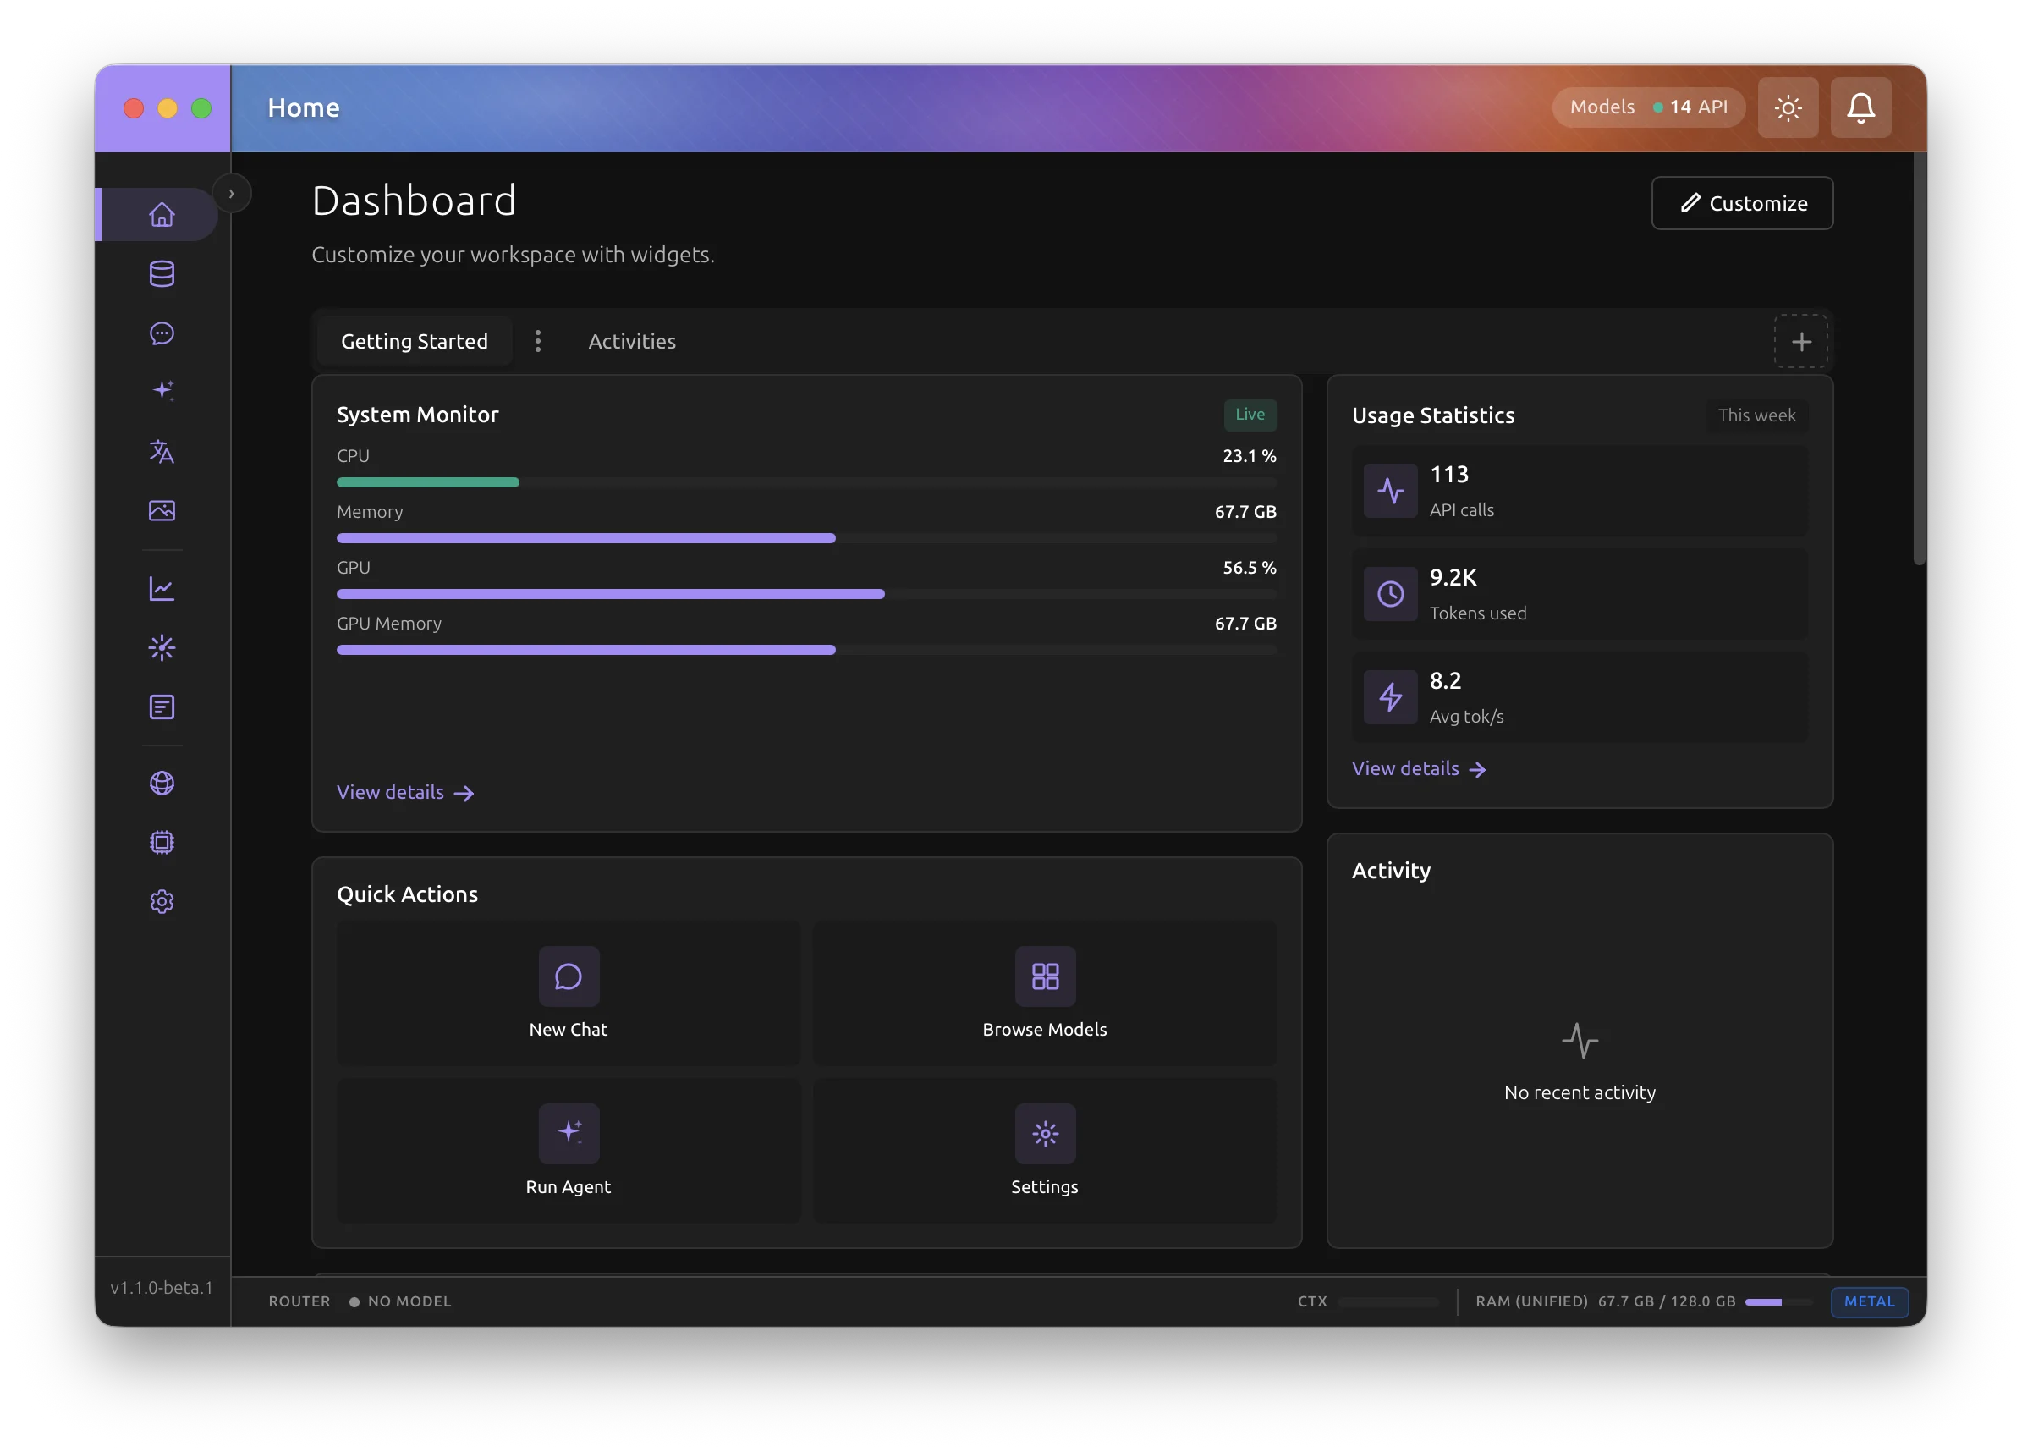Expand the sidebar with the chevron button
The height and width of the screenshot is (1452, 2022).
click(232, 193)
